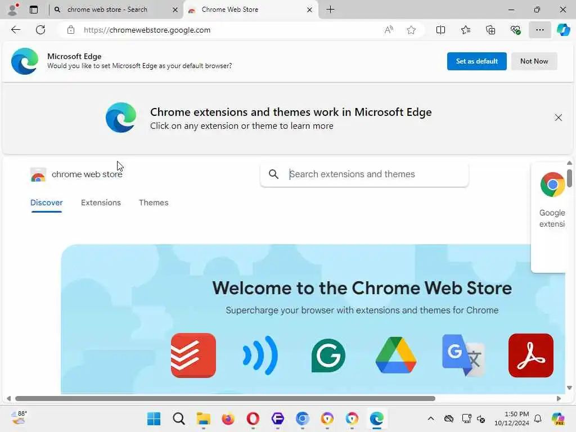Add this page to favorites star
The width and height of the screenshot is (576, 432).
[411, 30]
